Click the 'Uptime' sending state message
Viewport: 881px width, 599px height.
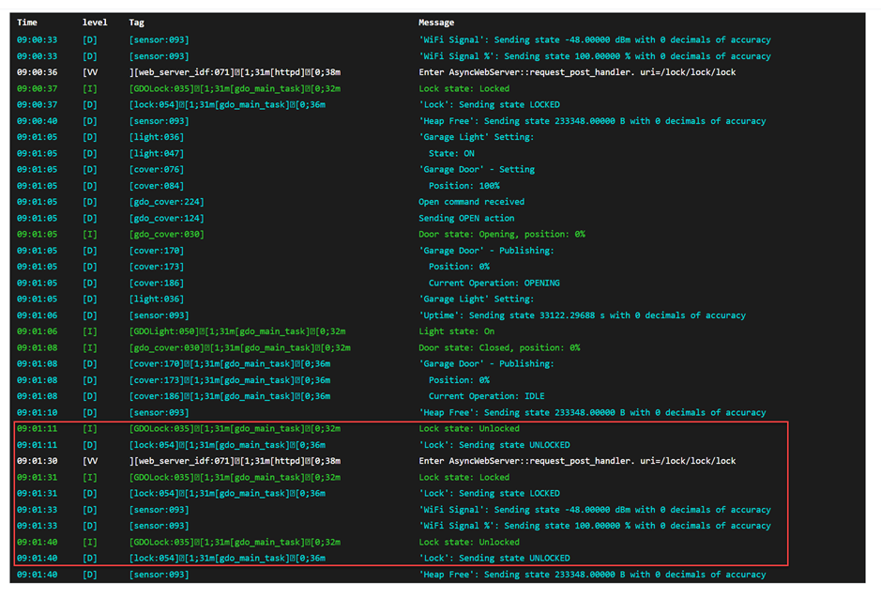pos(582,315)
